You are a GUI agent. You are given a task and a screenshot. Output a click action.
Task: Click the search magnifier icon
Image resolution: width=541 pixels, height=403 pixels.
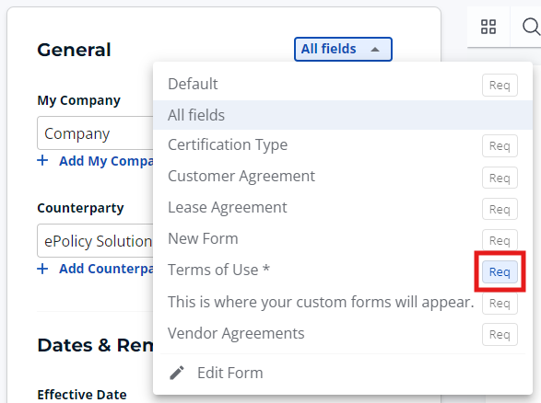(x=531, y=27)
